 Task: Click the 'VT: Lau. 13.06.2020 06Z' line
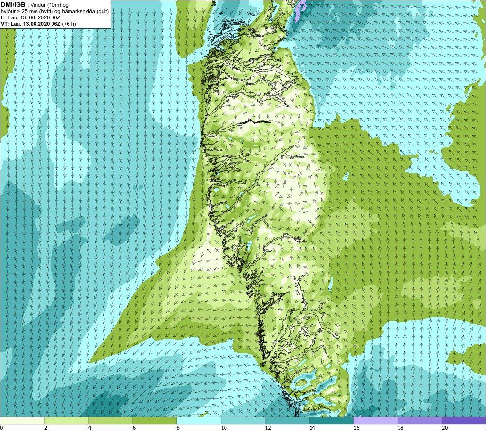click(31, 24)
